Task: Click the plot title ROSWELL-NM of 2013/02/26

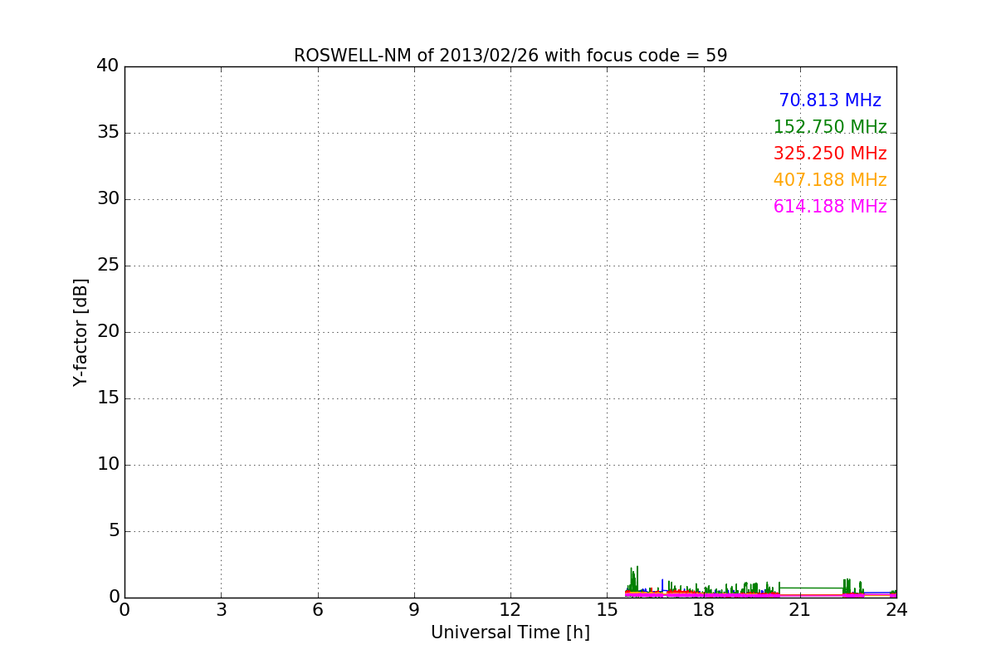Action: point(510,56)
